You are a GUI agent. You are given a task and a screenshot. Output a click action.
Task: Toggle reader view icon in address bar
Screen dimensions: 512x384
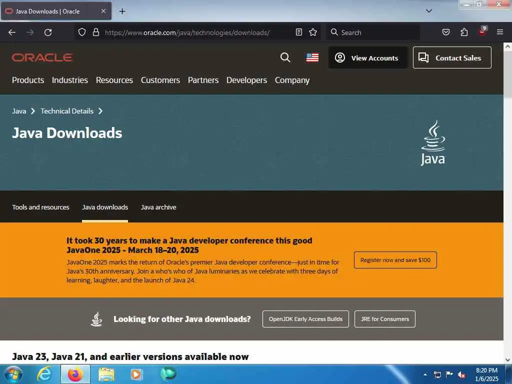(299, 32)
